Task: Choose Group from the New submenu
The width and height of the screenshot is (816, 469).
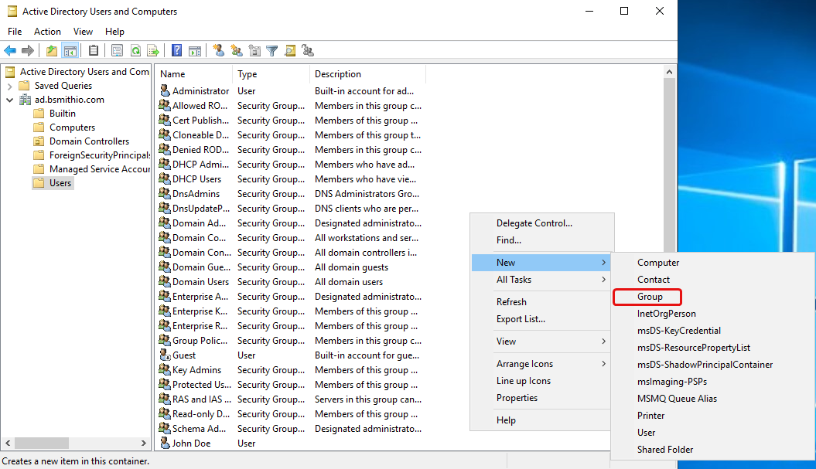Action: [650, 297]
